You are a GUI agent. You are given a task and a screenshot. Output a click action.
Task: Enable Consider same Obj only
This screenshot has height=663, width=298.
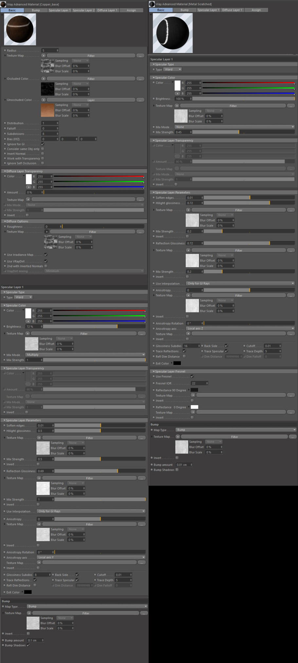(43, 149)
